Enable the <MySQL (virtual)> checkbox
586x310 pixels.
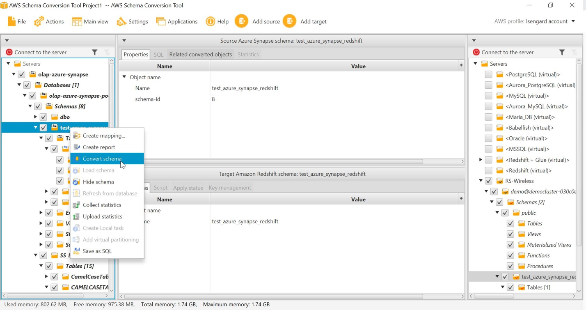click(488, 96)
